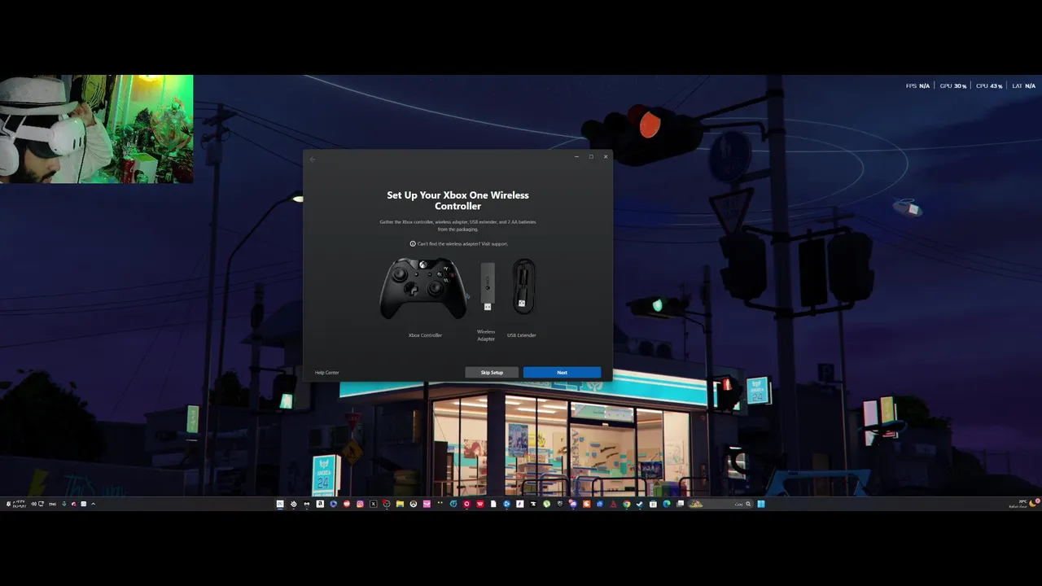This screenshot has width=1042, height=586.
Task: Click the Wireless Adapter picture
Action: pos(487,286)
